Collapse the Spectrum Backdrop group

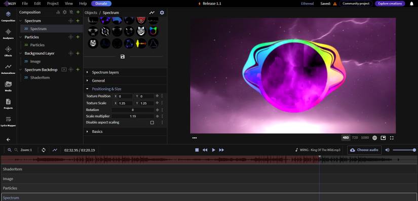tap(21, 69)
